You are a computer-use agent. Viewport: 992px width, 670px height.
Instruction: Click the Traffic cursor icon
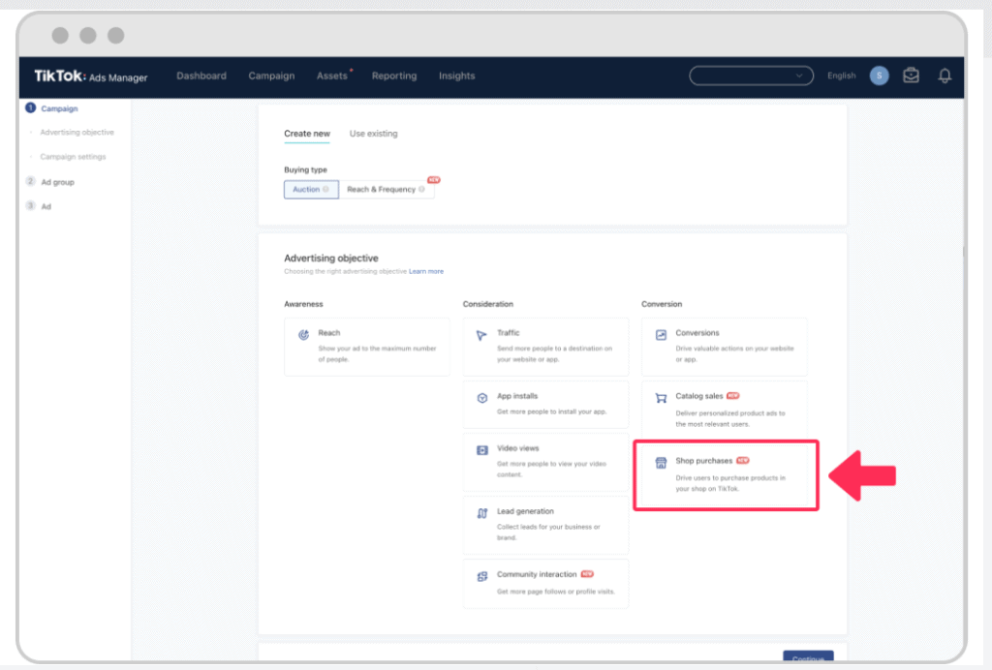coord(481,335)
